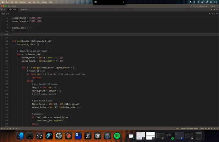Click the value 1188511880 on line 1

coord(35,18)
